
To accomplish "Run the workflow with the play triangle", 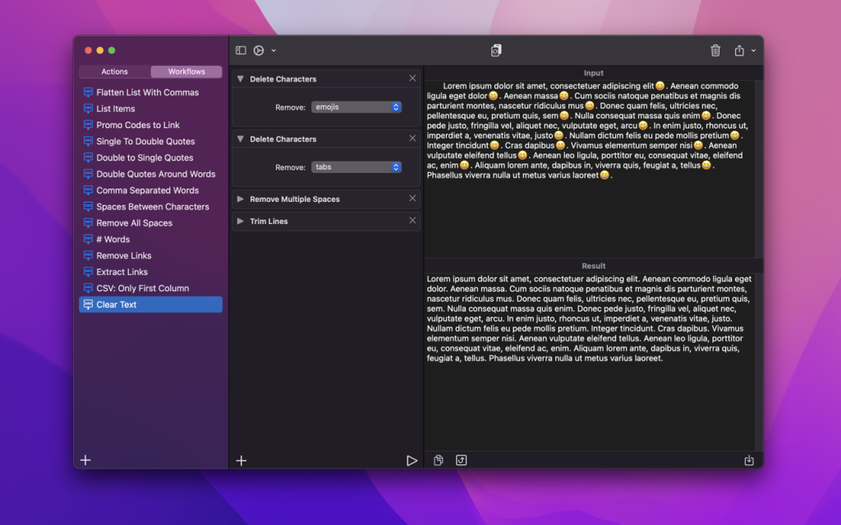I will 412,460.
